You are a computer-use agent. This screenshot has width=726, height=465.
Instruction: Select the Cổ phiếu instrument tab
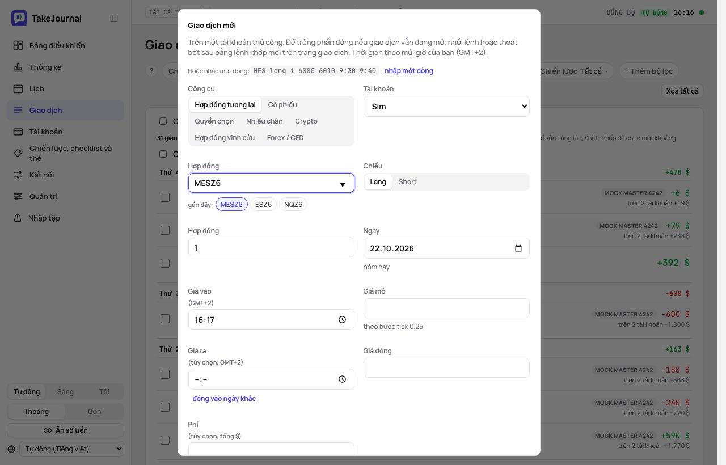(282, 105)
